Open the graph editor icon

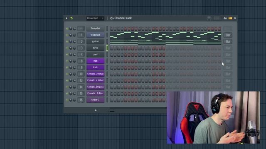pos(225,18)
